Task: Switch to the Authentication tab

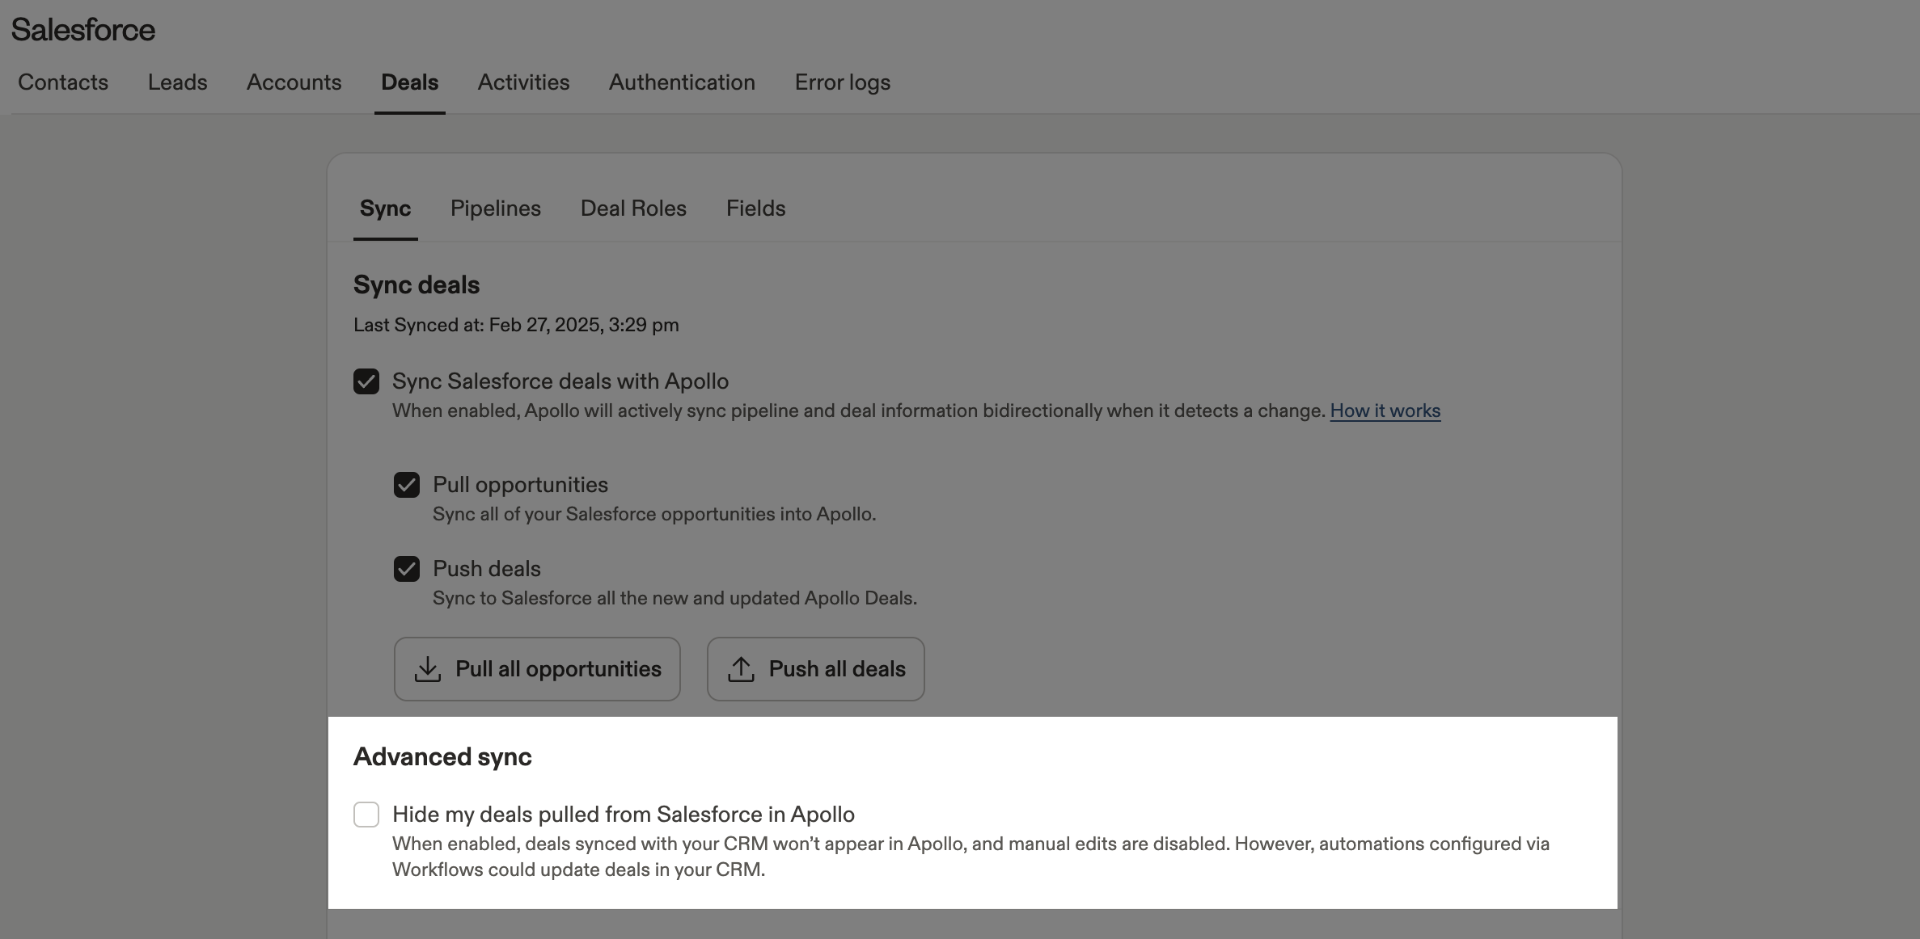Action: [x=682, y=82]
